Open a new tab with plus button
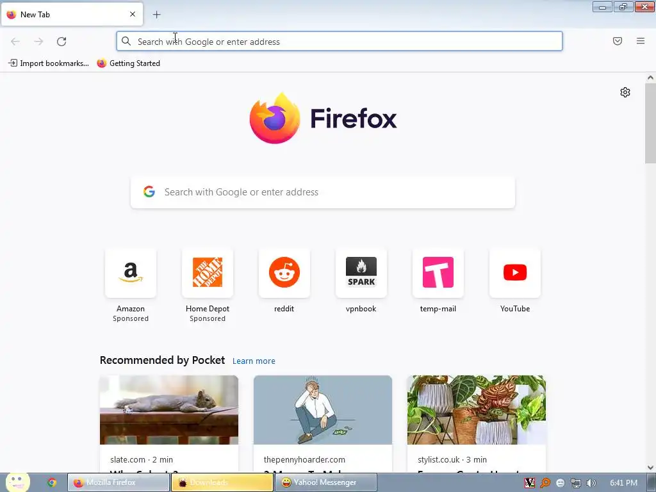656x492 pixels. click(156, 15)
